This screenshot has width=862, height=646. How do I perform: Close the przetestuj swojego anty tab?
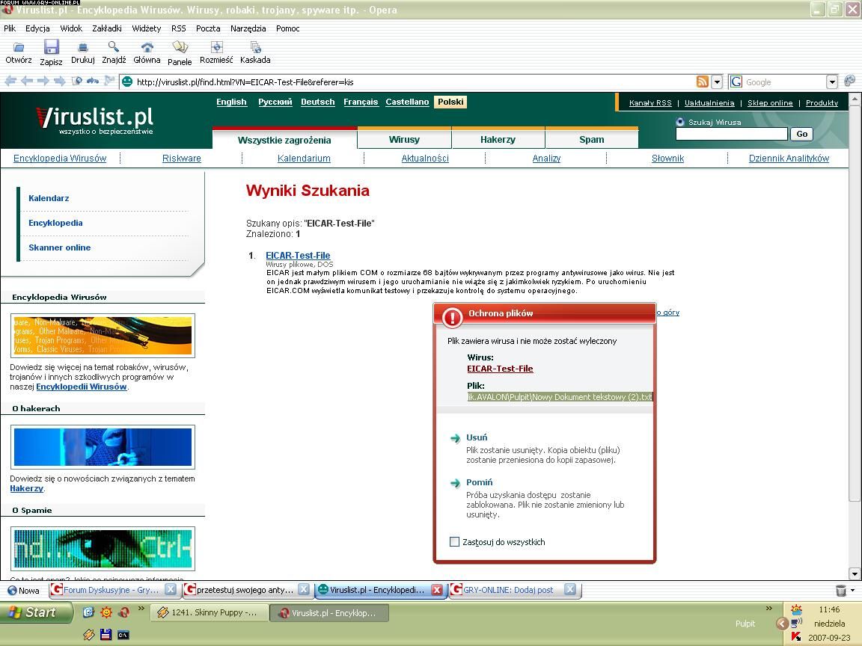click(x=304, y=589)
